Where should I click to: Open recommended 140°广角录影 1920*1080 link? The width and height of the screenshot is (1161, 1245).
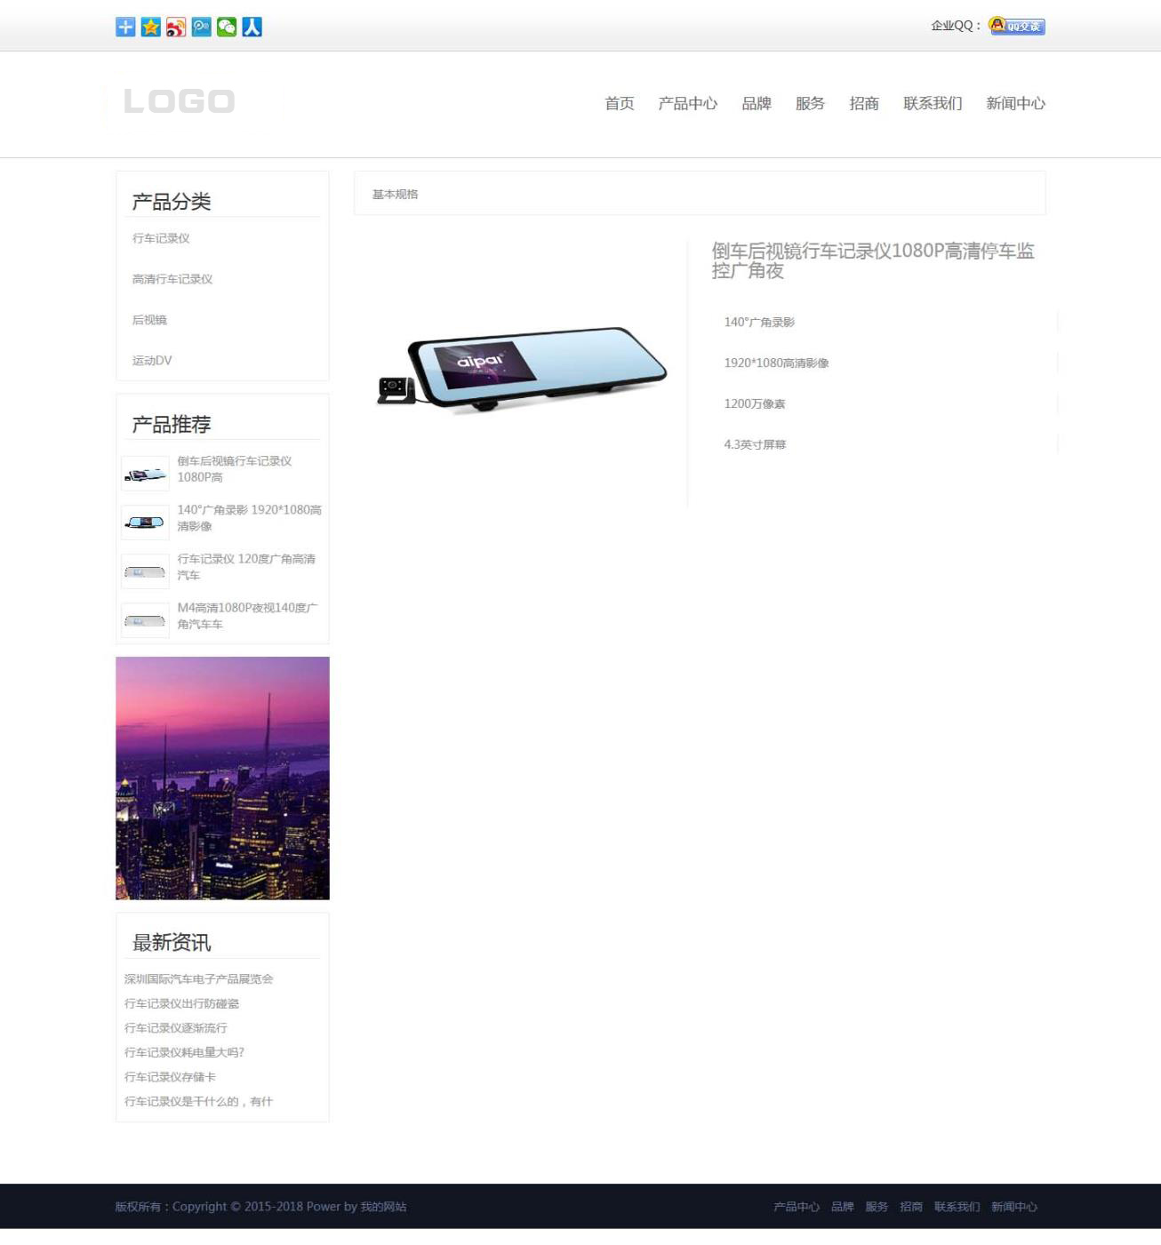click(249, 518)
